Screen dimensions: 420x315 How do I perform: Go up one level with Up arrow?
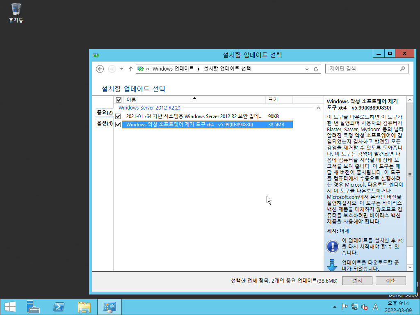(131, 69)
